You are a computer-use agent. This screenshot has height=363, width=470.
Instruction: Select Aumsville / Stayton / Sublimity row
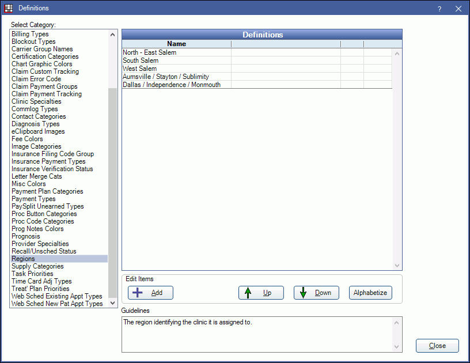257,77
